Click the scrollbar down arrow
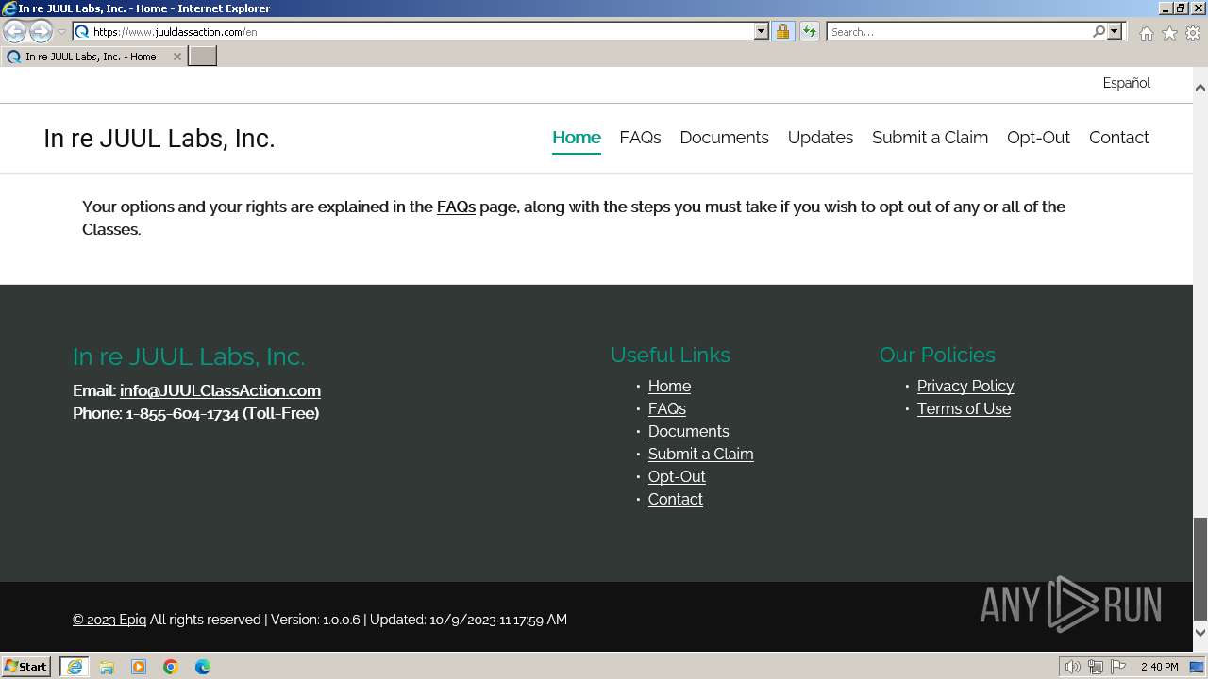Image resolution: width=1208 pixels, height=679 pixels. pyautogui.click(x=1200, y=632)
